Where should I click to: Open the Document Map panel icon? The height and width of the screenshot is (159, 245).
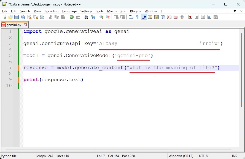point(157,17)
